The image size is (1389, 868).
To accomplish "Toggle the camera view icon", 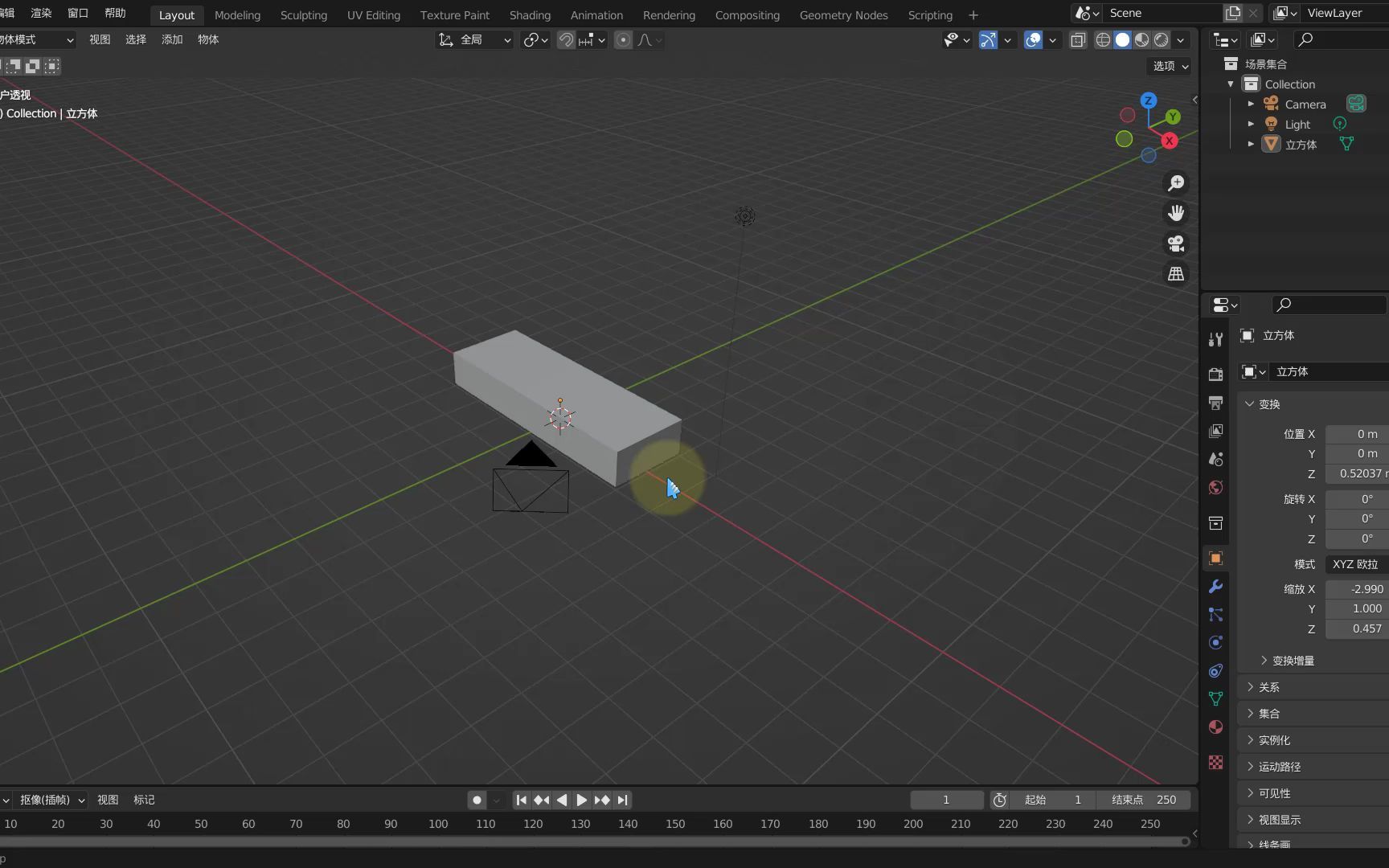I will click(x=1176, y=244).
